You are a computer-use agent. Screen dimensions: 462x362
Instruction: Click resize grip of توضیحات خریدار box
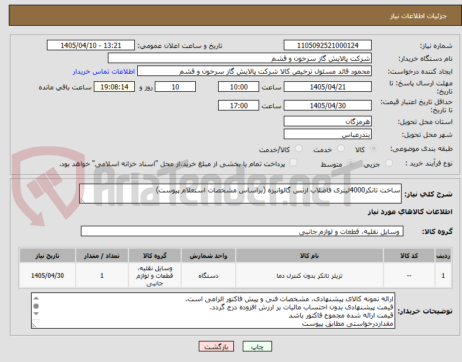coord(34,326)
